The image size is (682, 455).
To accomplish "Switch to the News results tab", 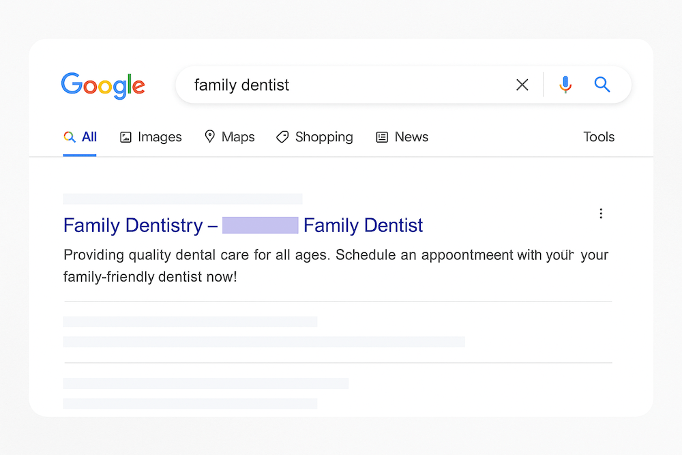I will 411,137.
